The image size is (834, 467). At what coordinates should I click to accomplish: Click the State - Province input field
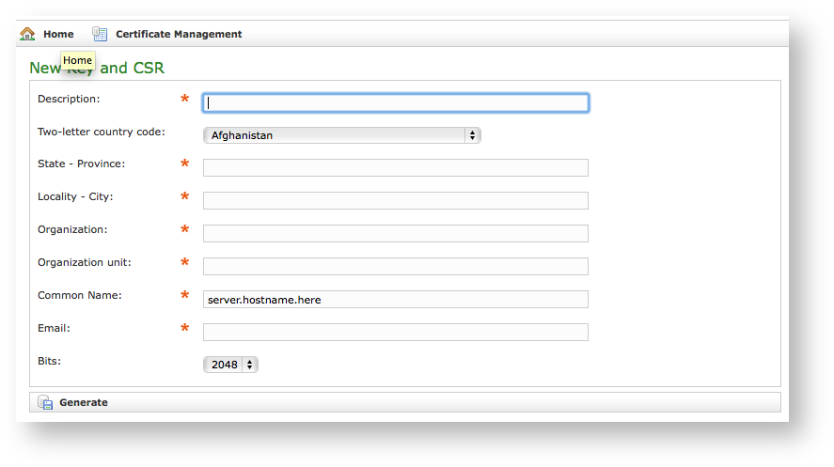396,168
